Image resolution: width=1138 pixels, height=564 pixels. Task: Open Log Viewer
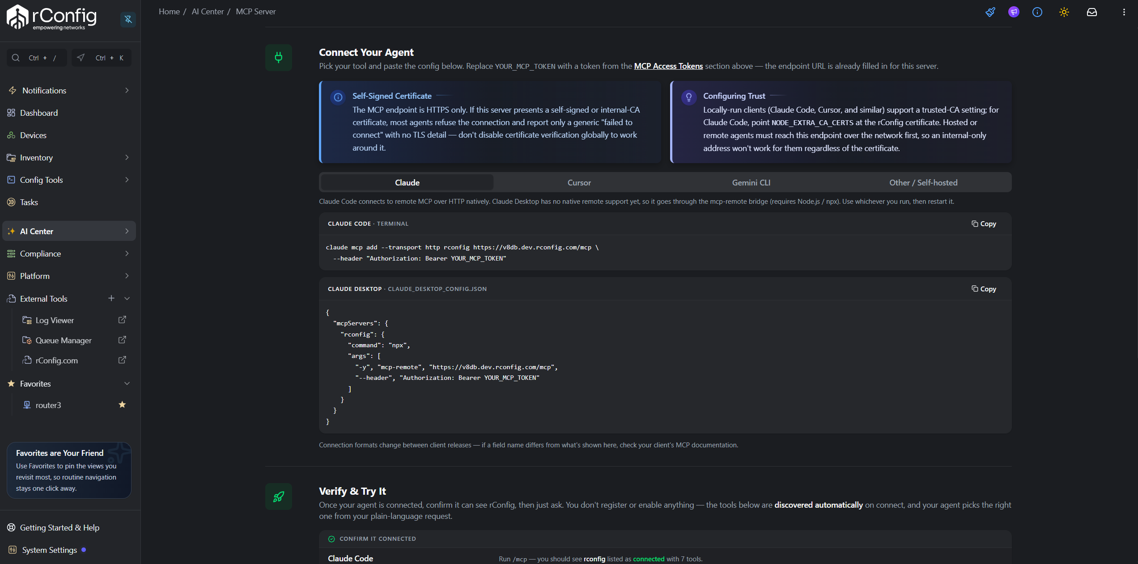tap(55, 320)
